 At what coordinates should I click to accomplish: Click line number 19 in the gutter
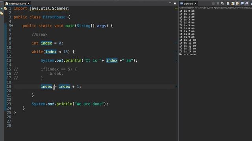[x=9, y=87]
